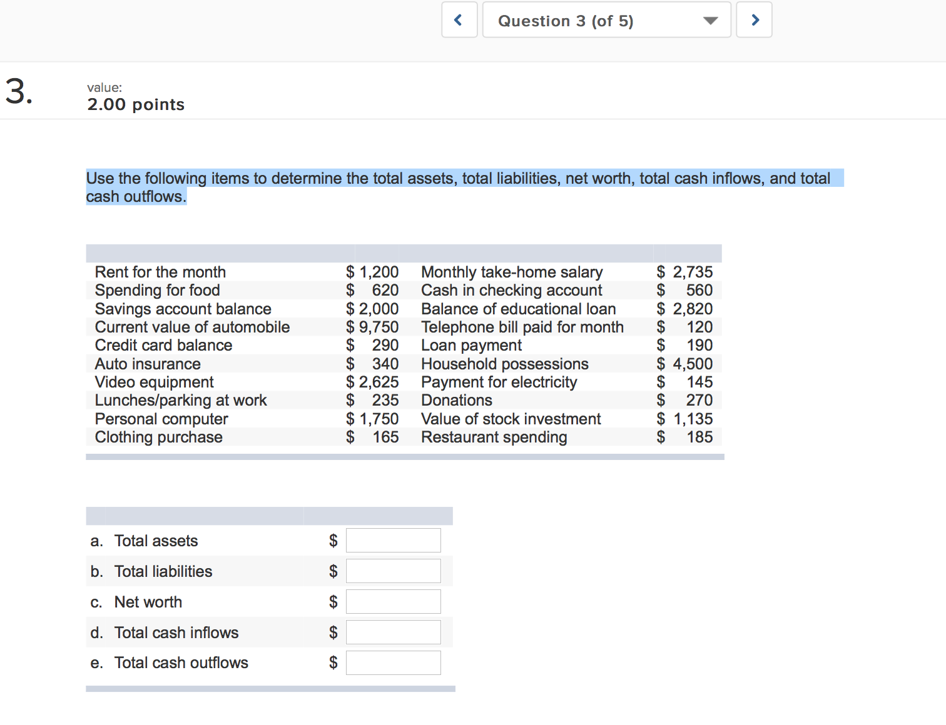Click the large question number 3
The height and width of the screenshot is (725, 946).
[18, 91]
